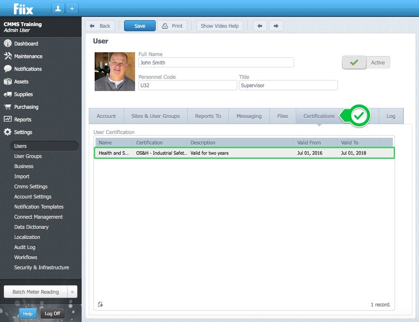Open Account Settings page
This screenshot has height=322, width=419.
(x=32, y=197)
